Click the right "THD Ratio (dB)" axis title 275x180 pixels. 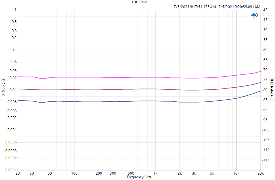coord(272,90)
